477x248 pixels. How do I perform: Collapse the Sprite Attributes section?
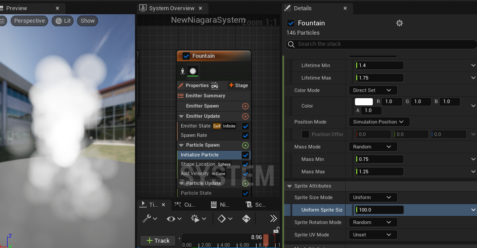coord(289,186)
